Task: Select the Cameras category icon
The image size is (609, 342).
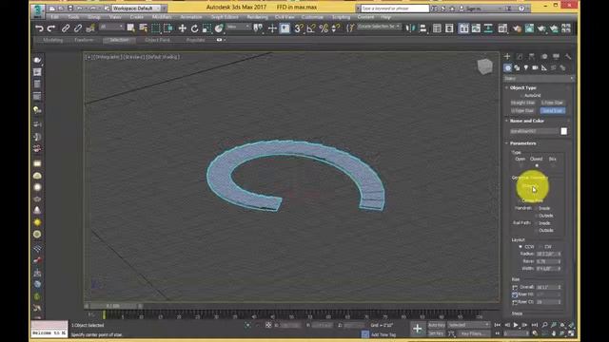Action: coord(535,67)
